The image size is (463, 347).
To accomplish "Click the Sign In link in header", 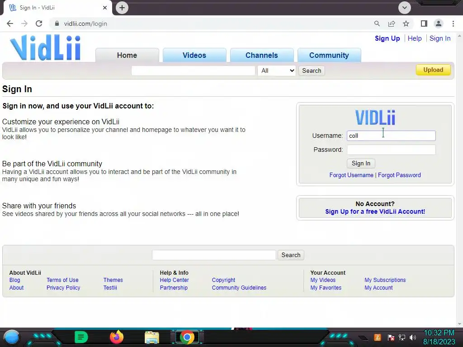I will [x=440, y=38].
